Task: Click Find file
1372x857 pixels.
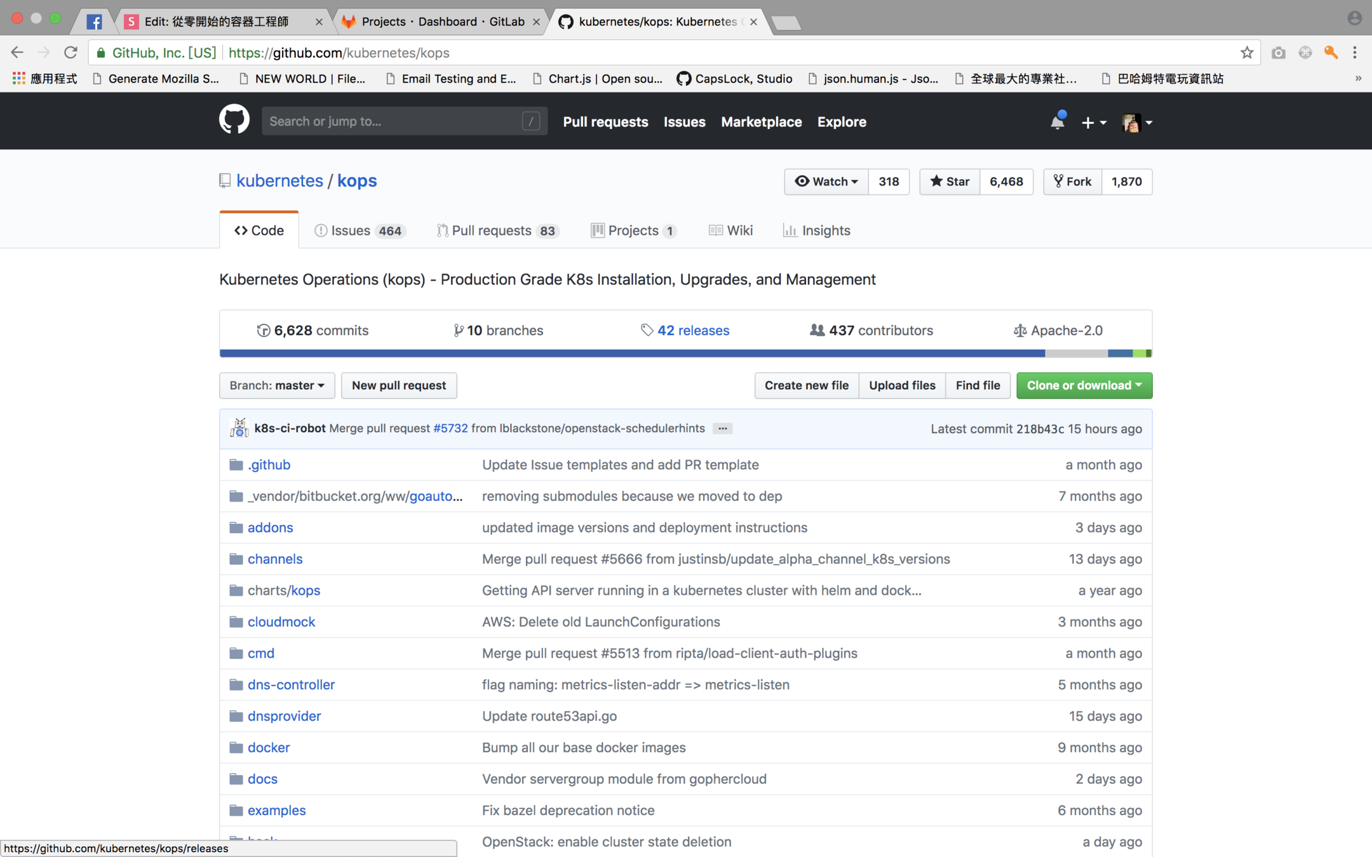Action: [x=978, y=385]
